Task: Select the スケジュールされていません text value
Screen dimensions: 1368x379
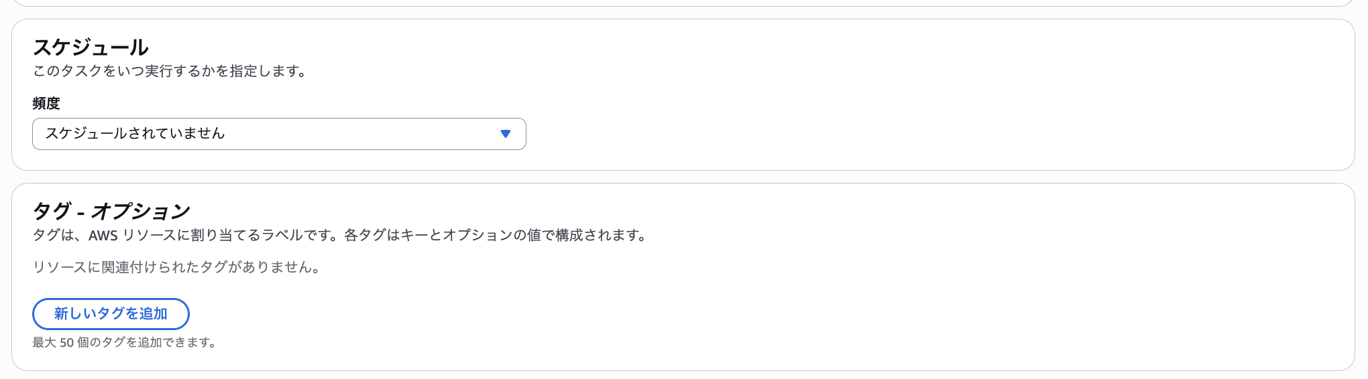Action: 135,133
